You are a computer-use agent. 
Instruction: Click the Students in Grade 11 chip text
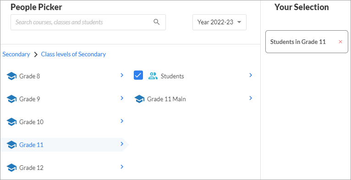coord(298,42)
